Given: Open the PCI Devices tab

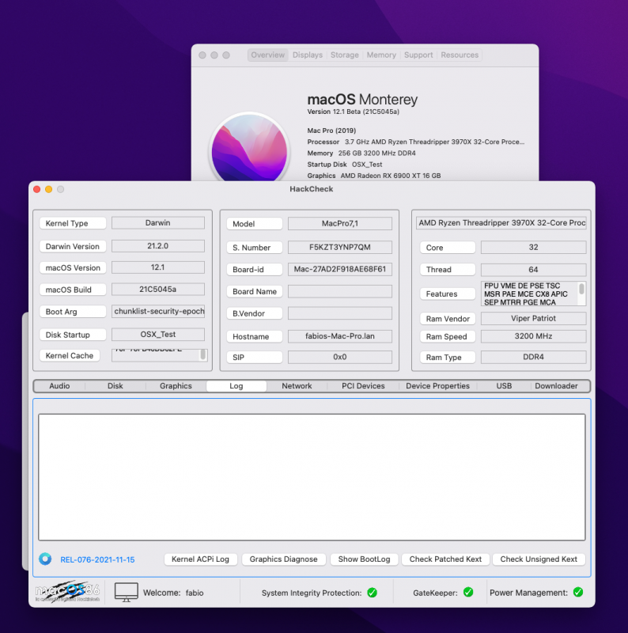Looking at the screenshot, I should point(363,386).
